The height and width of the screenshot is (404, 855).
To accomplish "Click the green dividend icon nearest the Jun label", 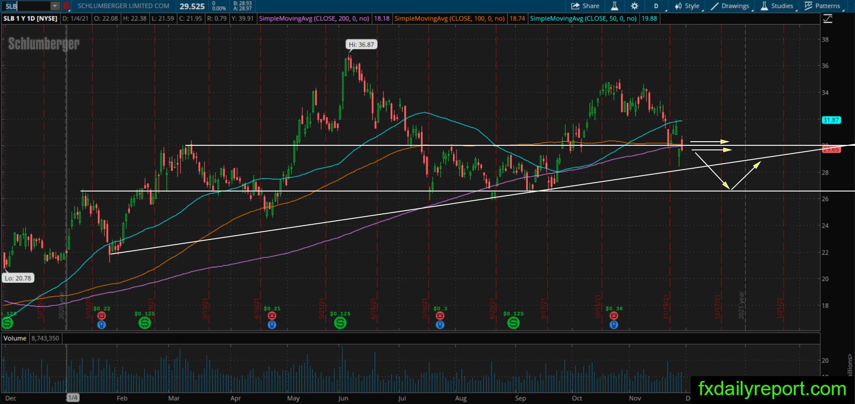I will click(340, 323).
